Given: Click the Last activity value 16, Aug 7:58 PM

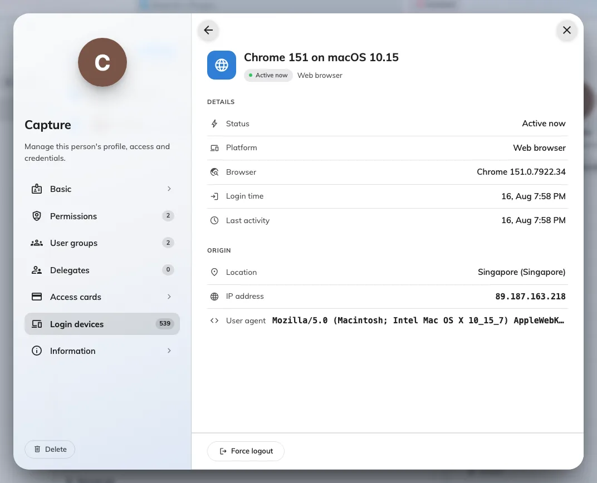Looking at the screenshot, I should tap(534, 220).
